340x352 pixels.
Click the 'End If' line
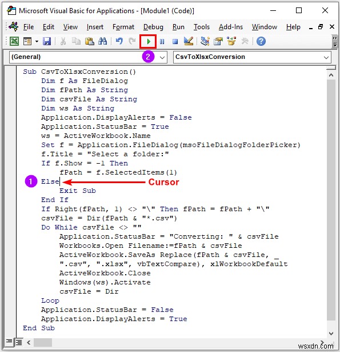[x=55, y=200]
